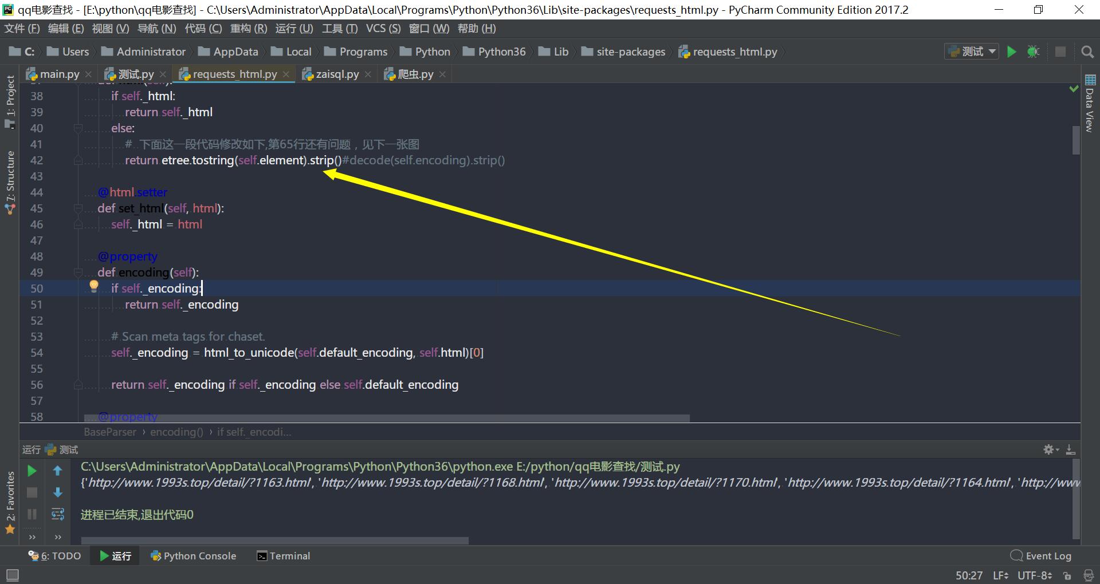Click the soft-wrap restore layout icon in run panel
Viewport: 1100px width, 584px height.
tap(57, 514)
